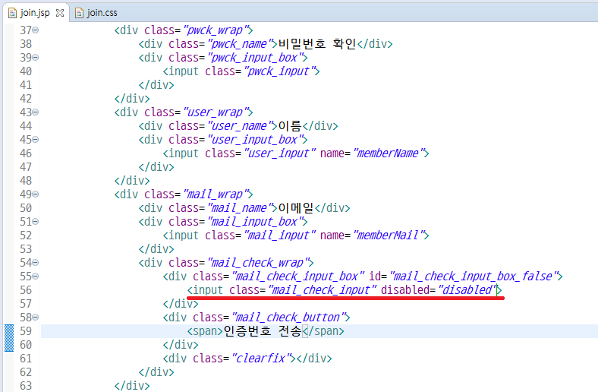Close the join.jsp tab with its X icon

click(x=60, y=13)
